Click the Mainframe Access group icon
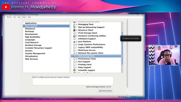Screen dimensions: 181x102 [74, 50]
